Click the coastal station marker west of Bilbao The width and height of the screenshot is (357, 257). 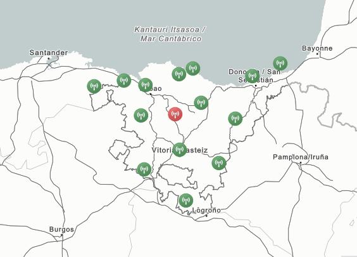point(124,81)
